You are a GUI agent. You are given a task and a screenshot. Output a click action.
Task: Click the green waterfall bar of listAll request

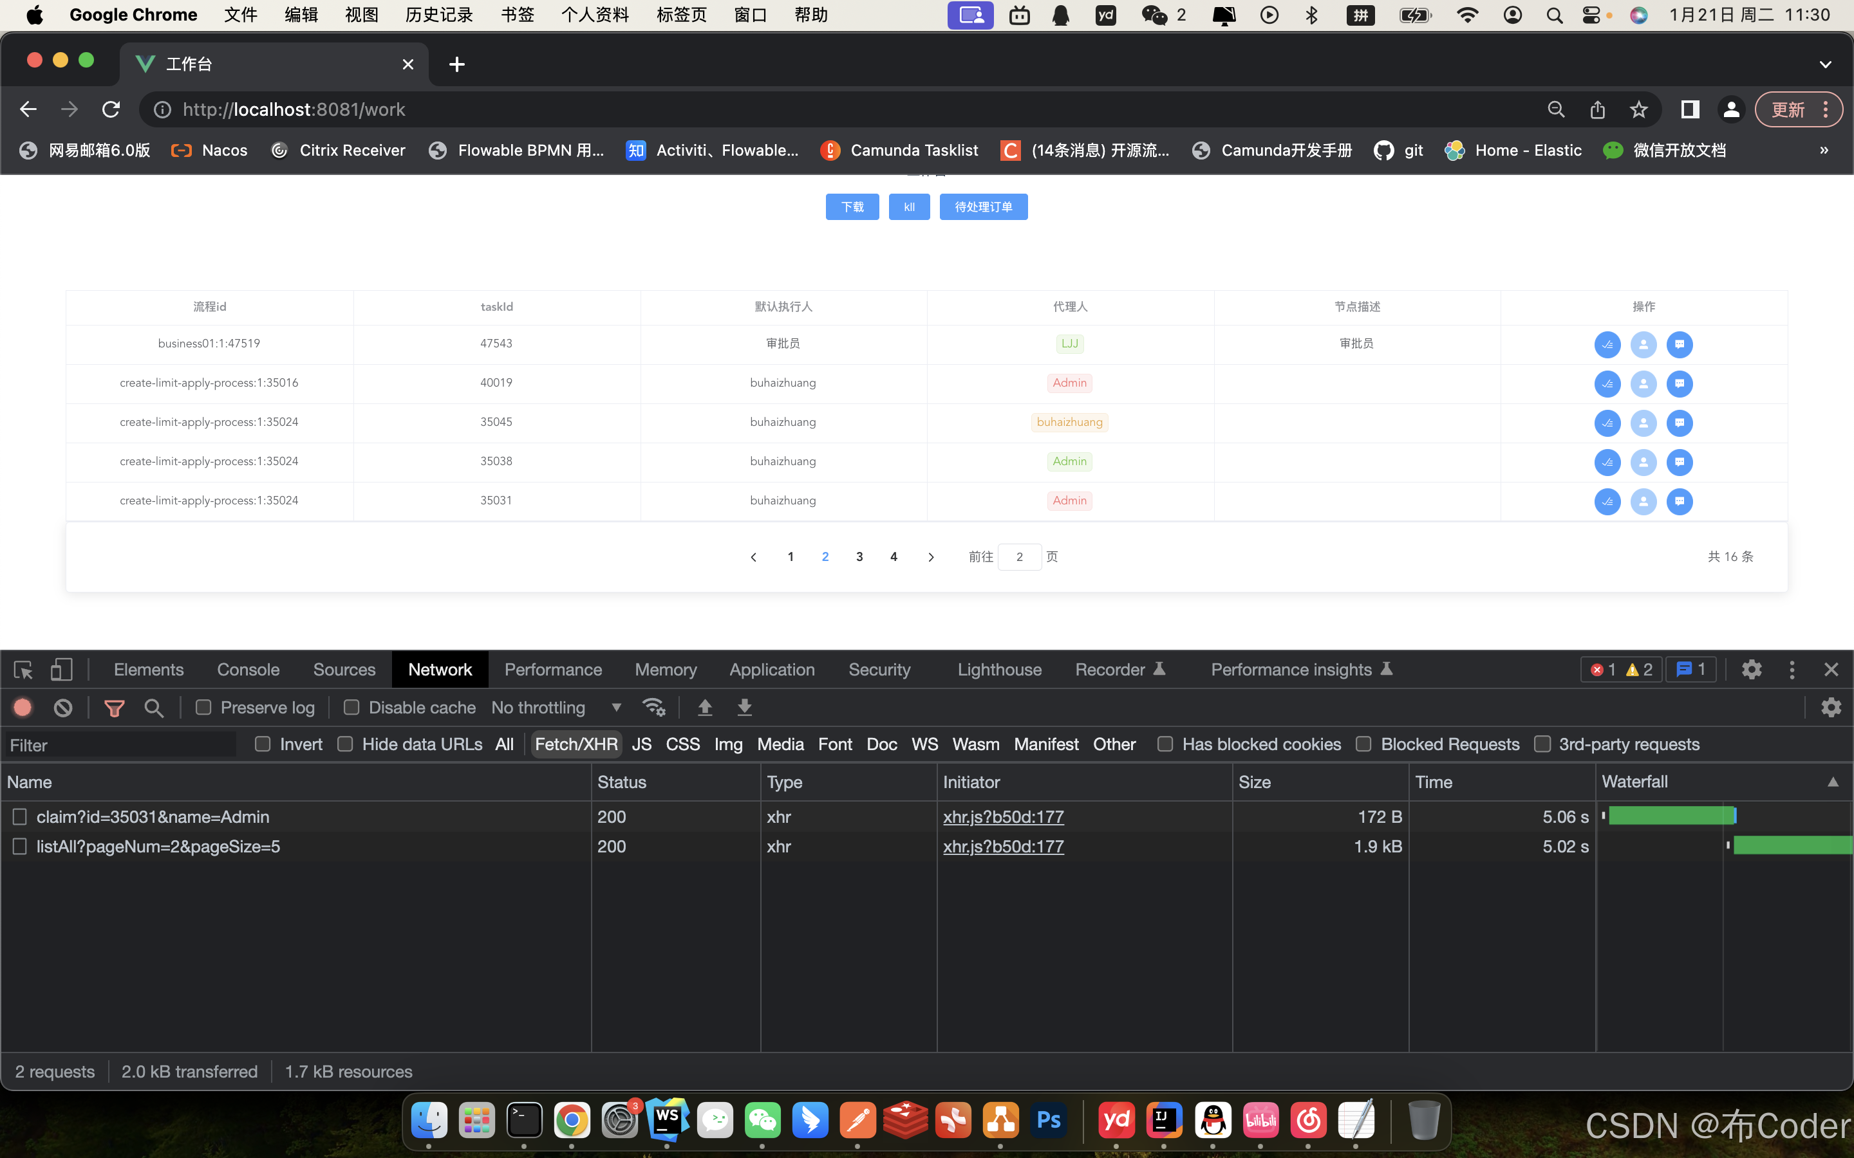tap(1793, 845)
